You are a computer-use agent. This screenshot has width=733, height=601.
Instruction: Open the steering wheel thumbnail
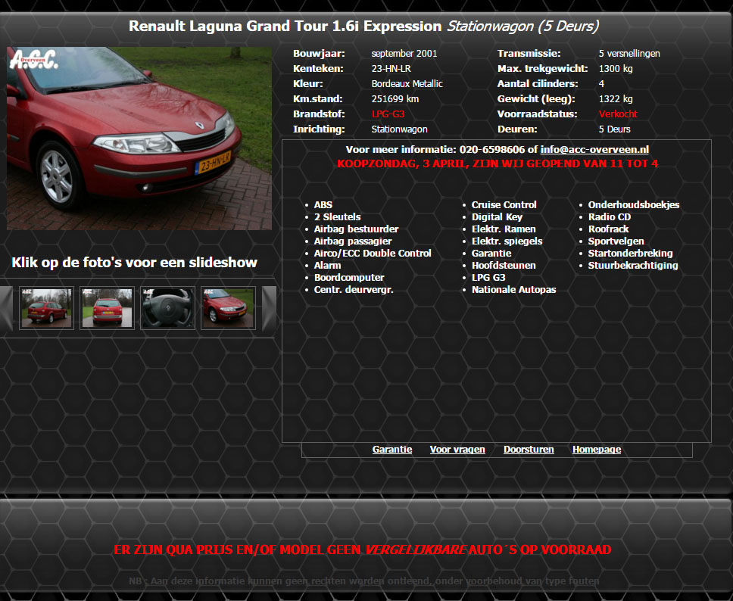point(167,308)
